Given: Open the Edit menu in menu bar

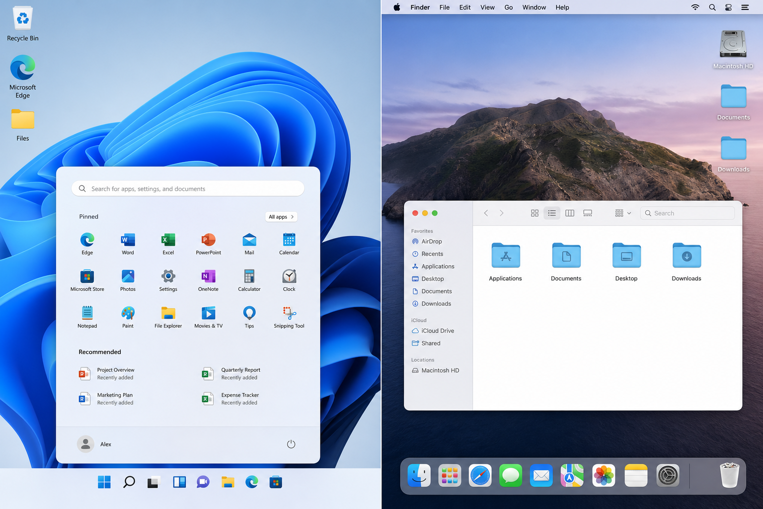Looking at the screenshot, I should click(465, 7).
